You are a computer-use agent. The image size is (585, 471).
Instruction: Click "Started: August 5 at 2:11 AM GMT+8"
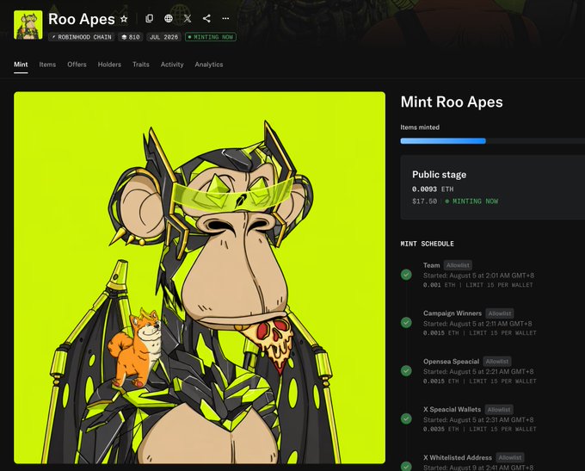pyautogui.click(x=477, y=324)
